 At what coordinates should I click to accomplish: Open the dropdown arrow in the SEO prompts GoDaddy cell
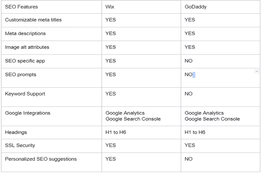(257, 71)
